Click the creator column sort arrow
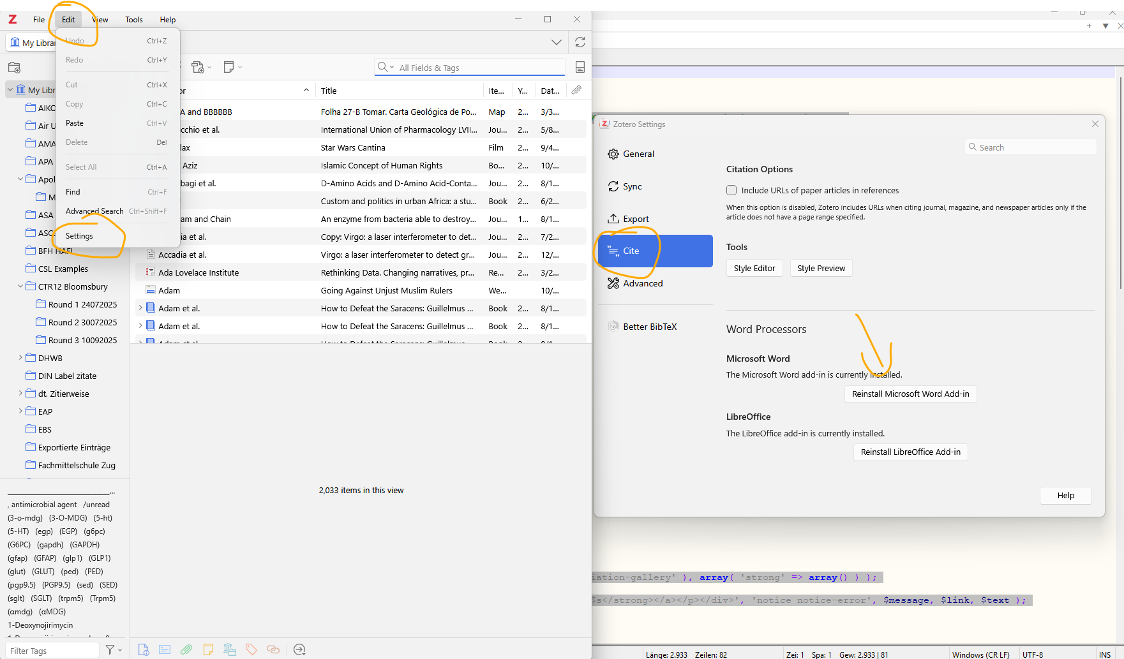The image size is (1124, 659). 306,90
